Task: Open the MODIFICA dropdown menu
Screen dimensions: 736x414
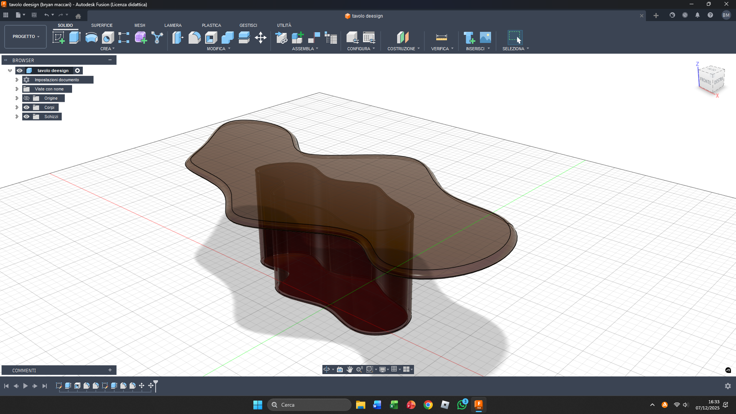Action: pos(219,49)
